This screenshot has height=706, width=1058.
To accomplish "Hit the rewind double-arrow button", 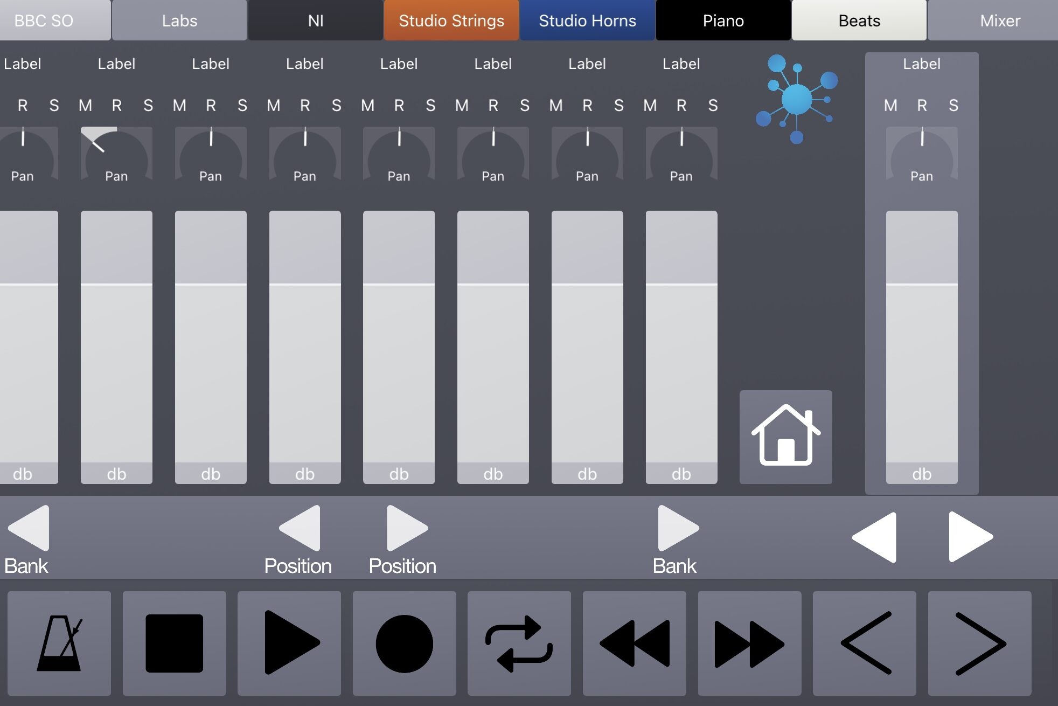I will pyautogui.click(x=634, y=643).
